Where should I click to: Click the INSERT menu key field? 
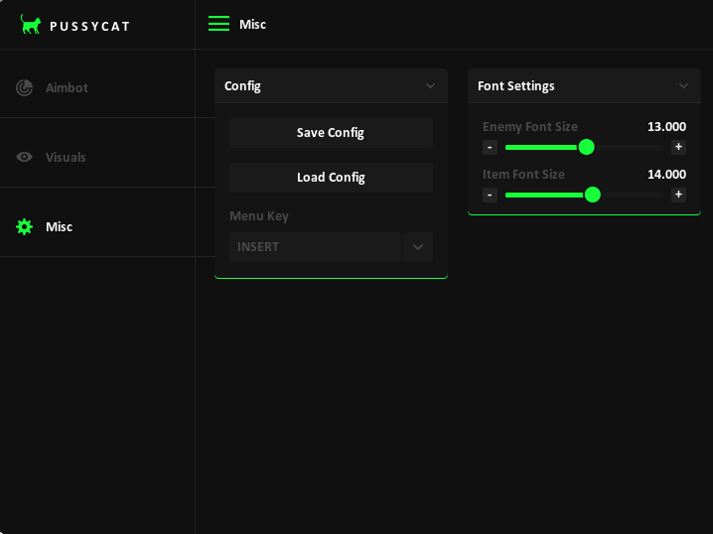[315, 247]
